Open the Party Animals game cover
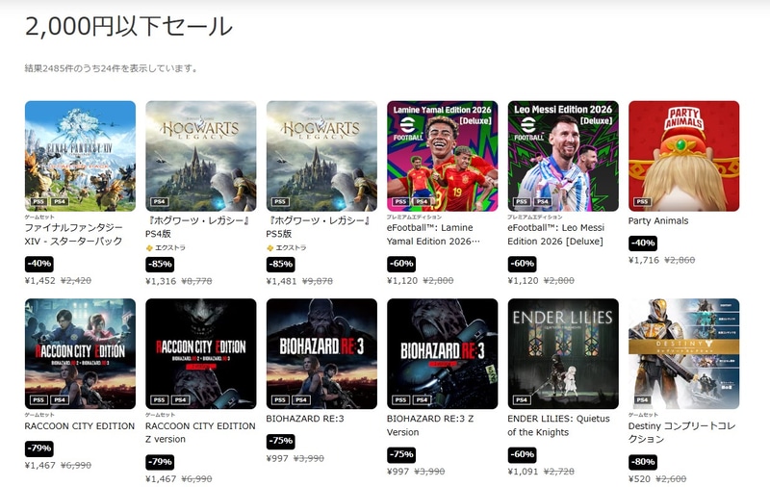 683,156
